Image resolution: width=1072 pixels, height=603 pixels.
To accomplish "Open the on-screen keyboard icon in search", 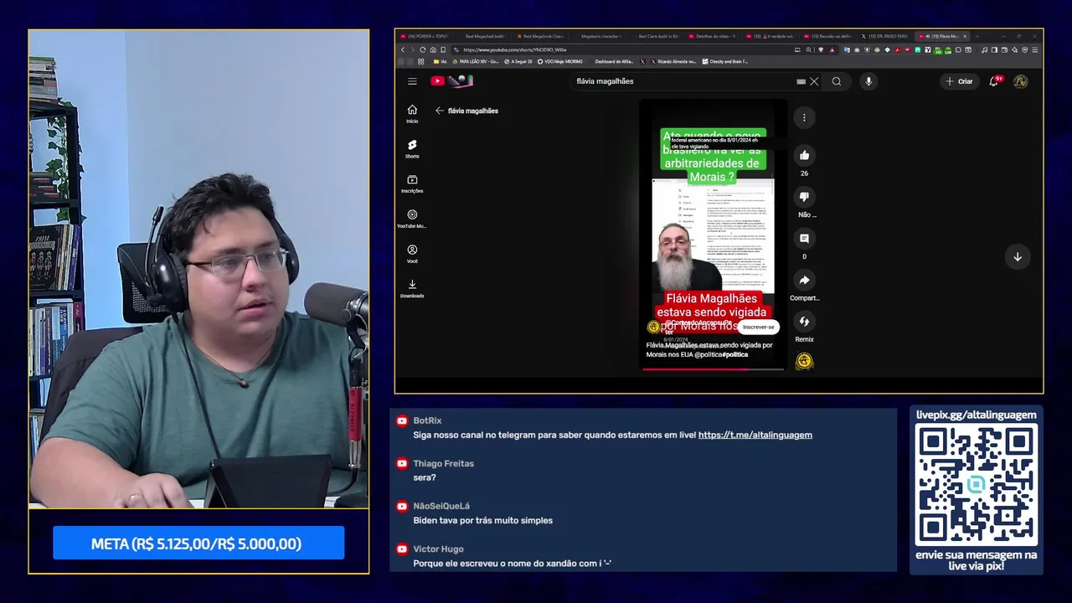I will (801, 81).
